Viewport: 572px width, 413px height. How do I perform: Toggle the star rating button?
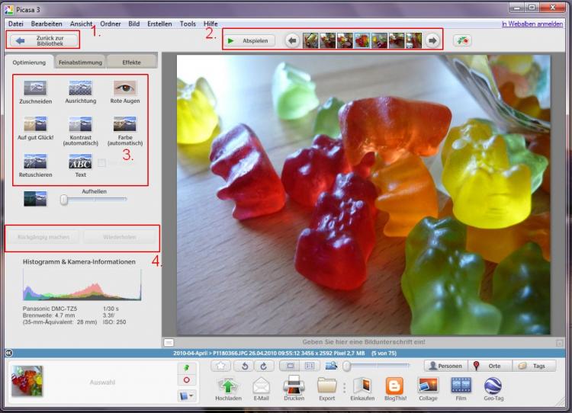point(220,366)
